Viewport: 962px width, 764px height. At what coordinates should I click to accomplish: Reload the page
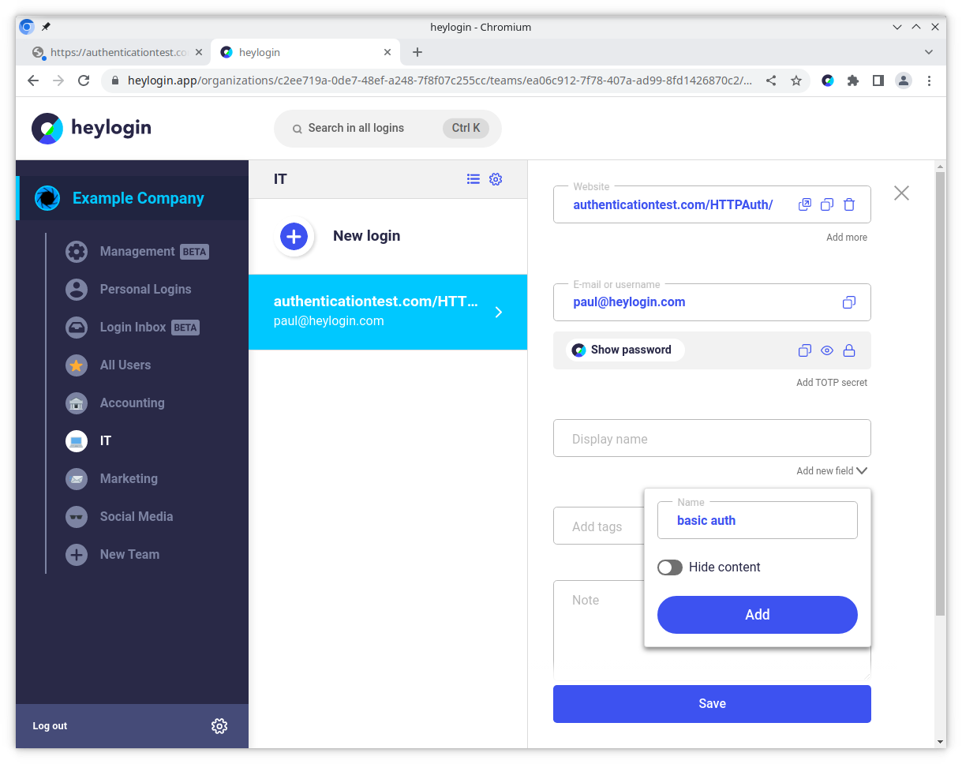pyautogui.click(x=84, y=81)
